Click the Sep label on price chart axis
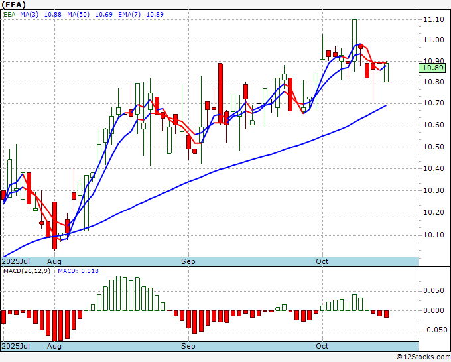This screenshot has height=362, width=451. coord(188,261)
